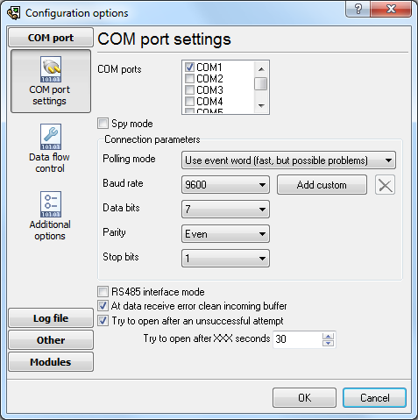Switch to the Log file section

click(51, 317)
